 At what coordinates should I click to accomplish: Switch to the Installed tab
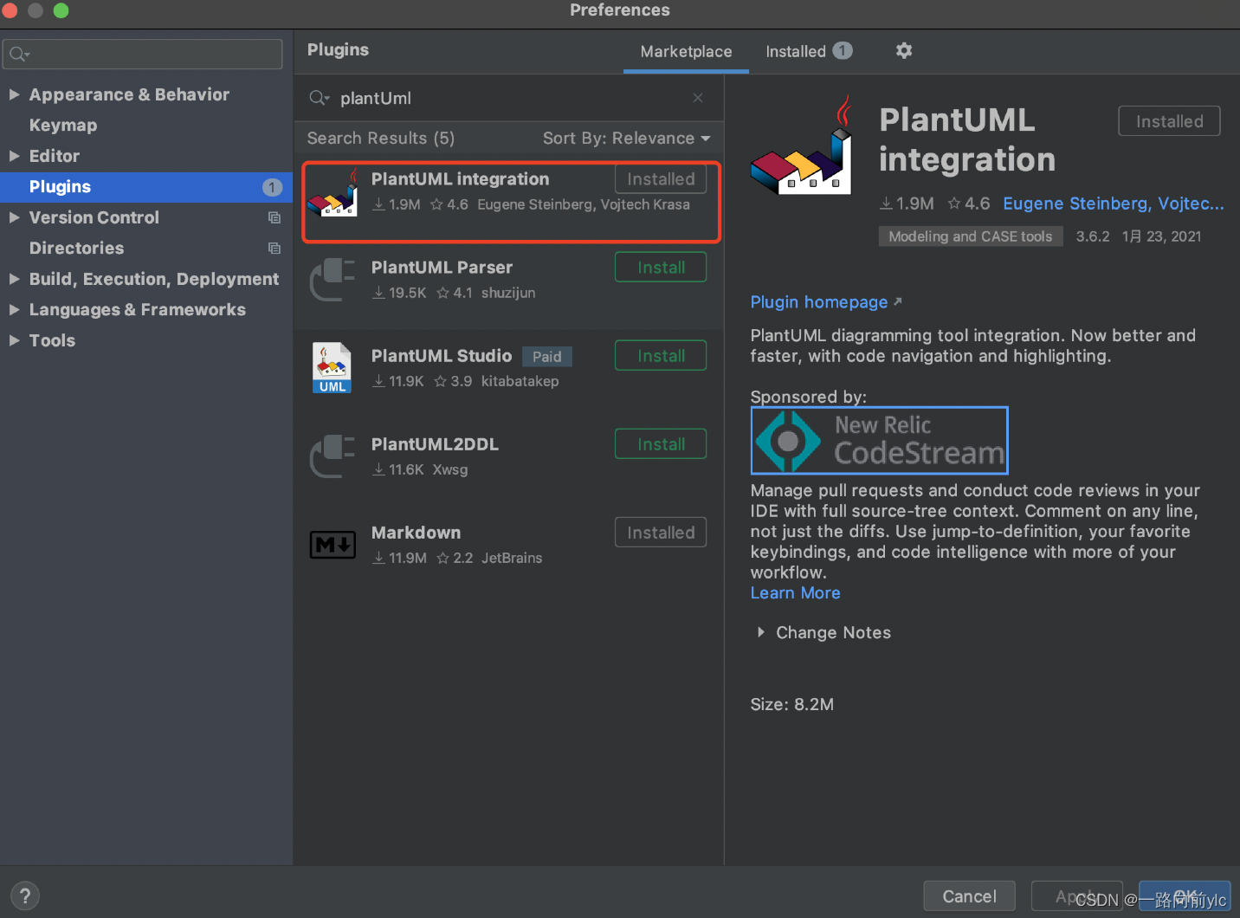pyautogui.click(x=796, y=51)
